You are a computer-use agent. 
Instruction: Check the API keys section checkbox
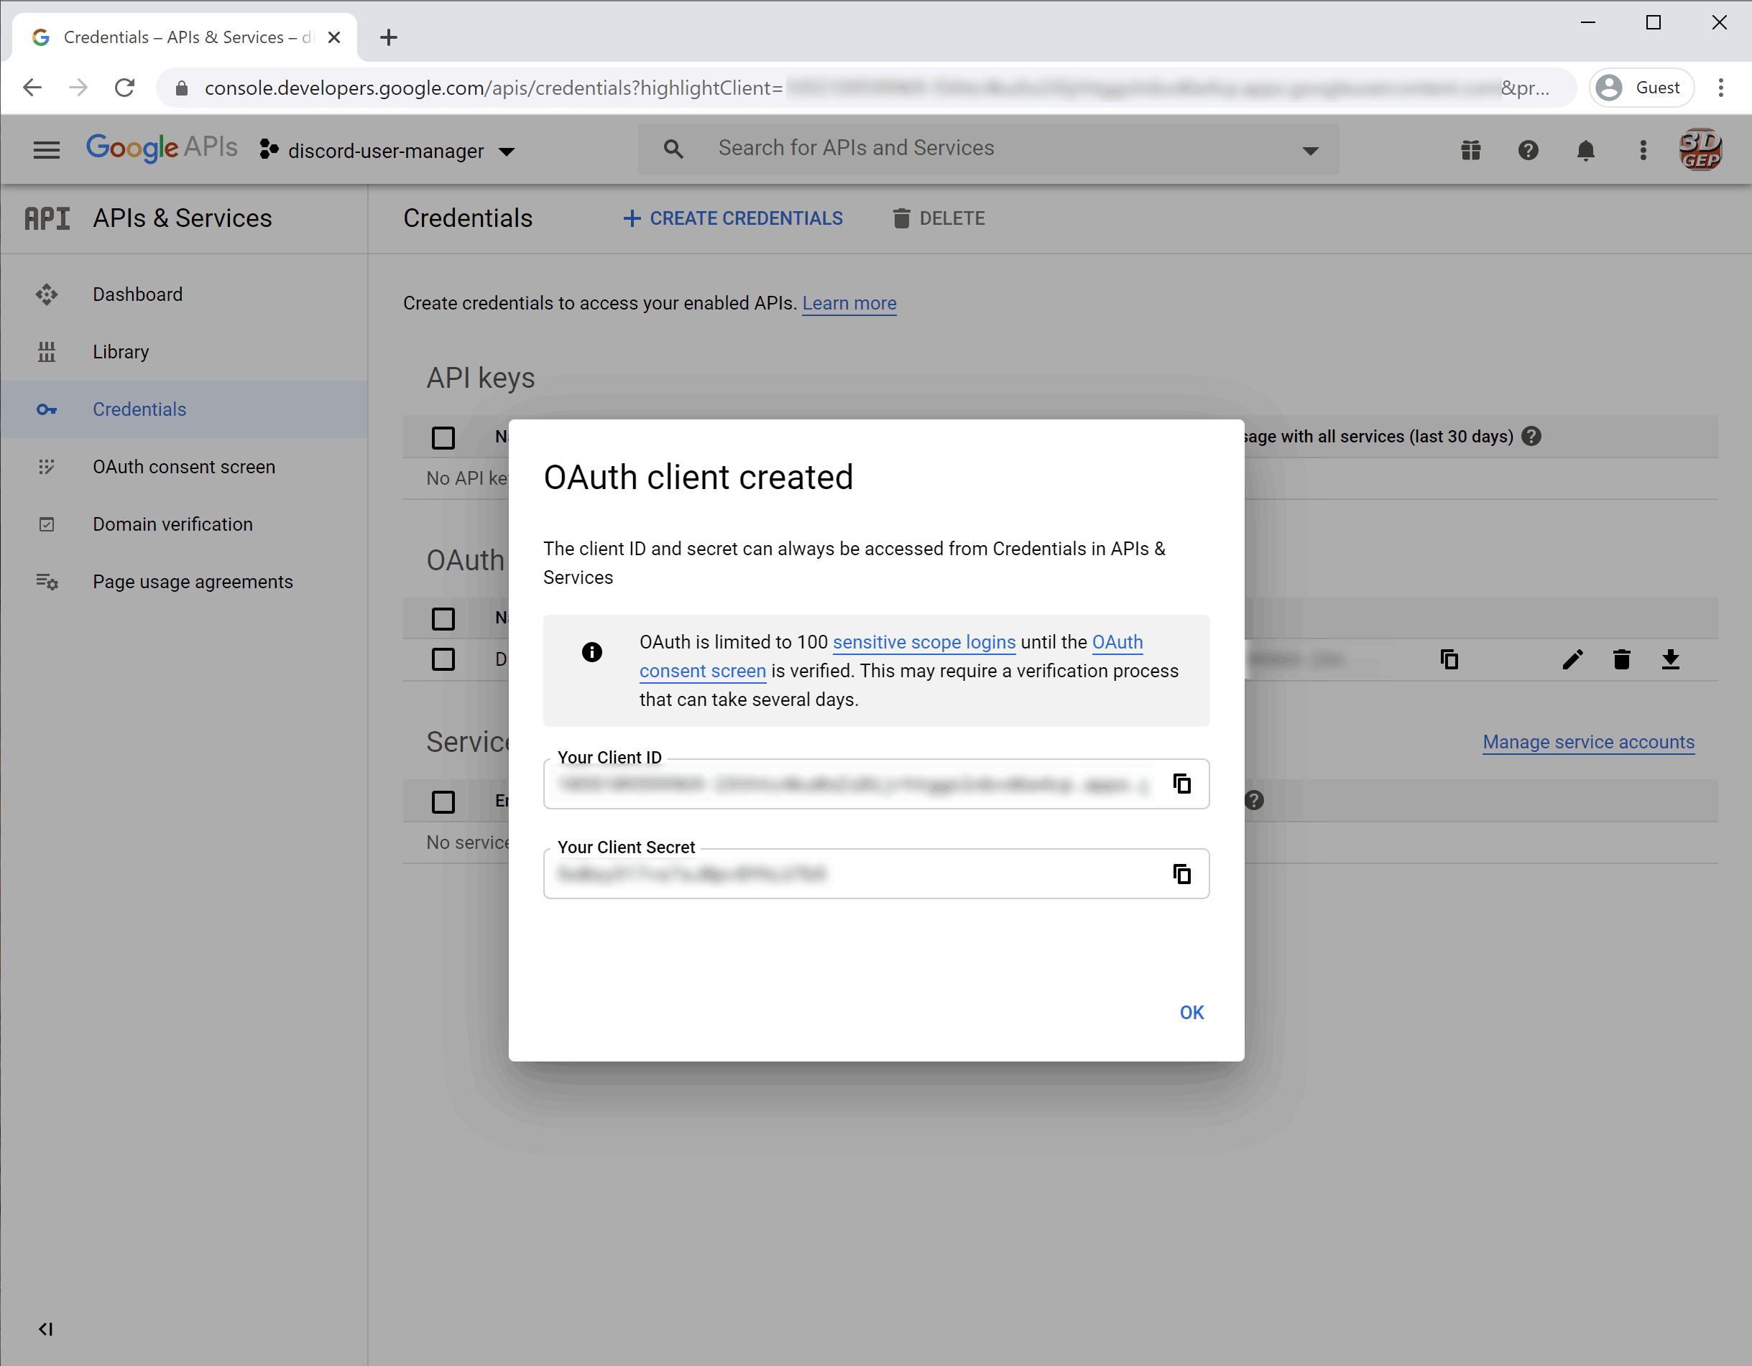(x=442, y=437)
